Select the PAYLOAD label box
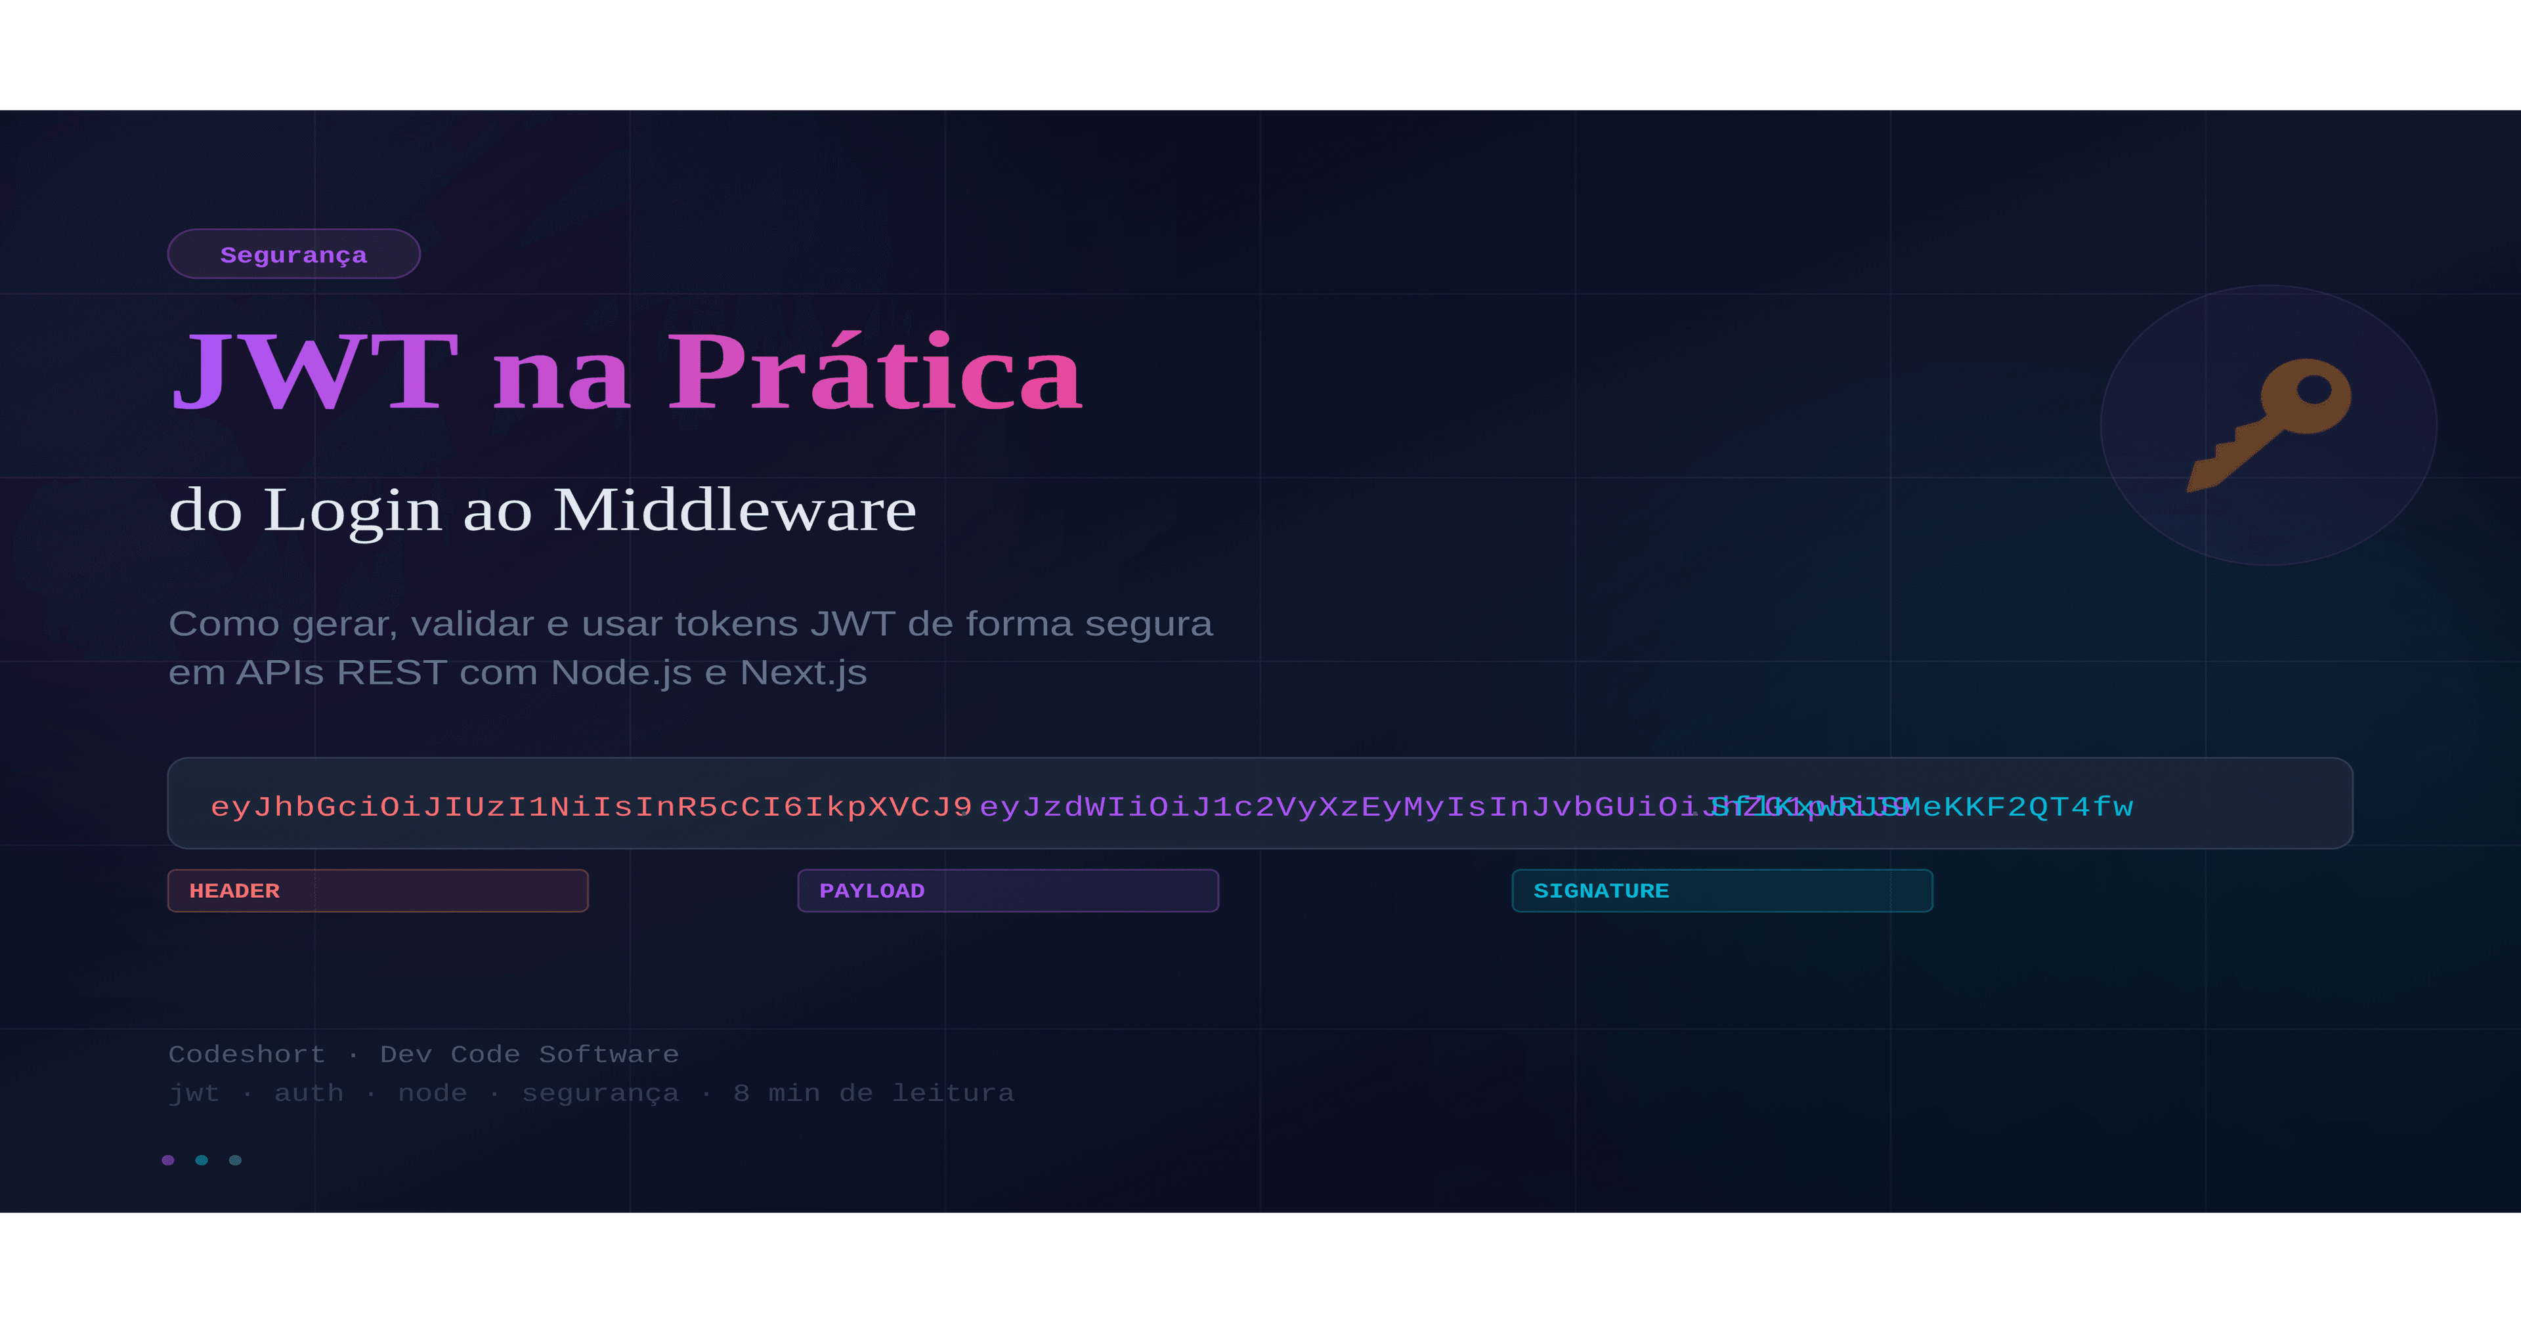Screen dimensions: 2521x1323 [x=1008, y=891]
